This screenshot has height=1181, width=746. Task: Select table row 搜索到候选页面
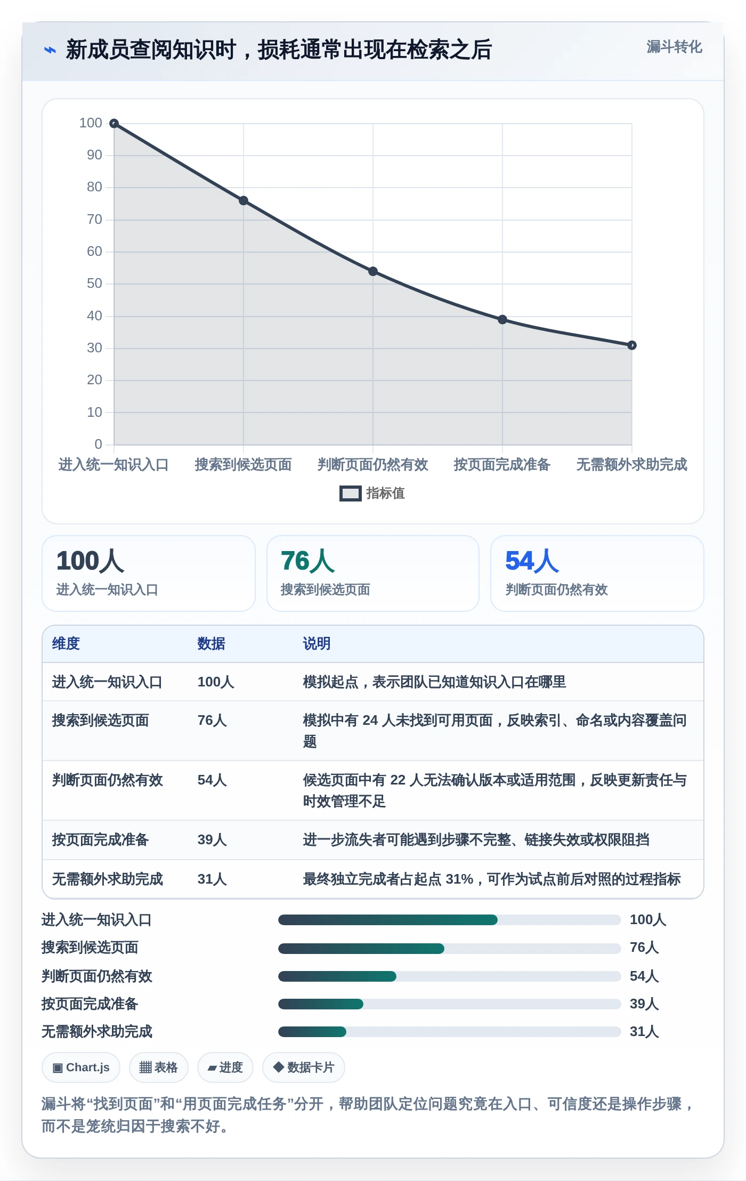pos(373,731)
